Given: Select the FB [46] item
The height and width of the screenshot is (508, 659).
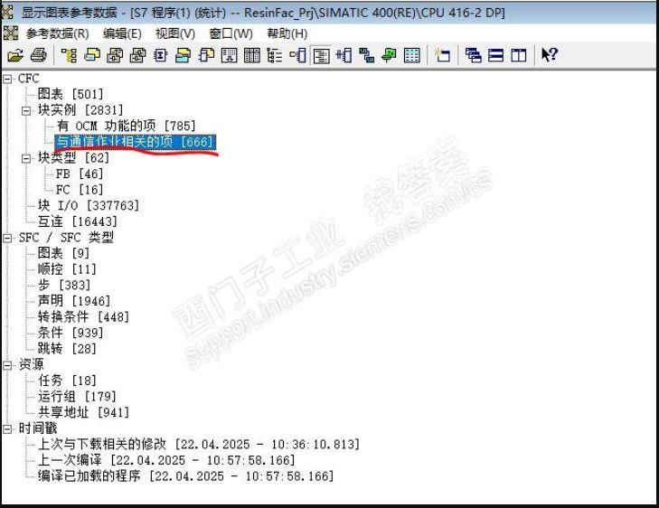Looking at the screenshot, I should click(x=80, y=174).
